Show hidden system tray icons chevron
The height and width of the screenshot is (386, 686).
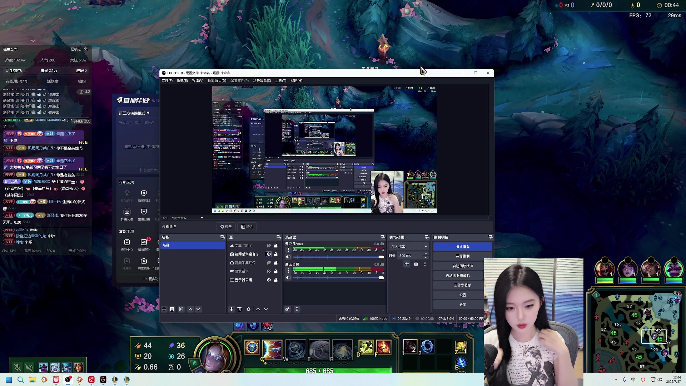point(616,380)
